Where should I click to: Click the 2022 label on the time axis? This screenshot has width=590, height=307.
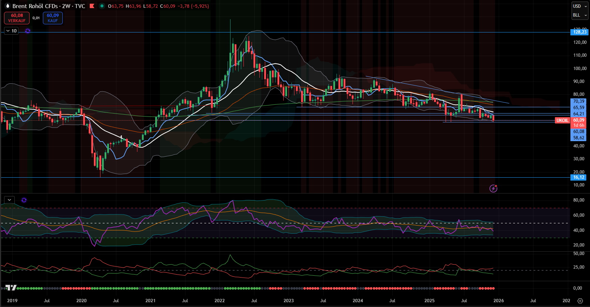click(219, 301)
